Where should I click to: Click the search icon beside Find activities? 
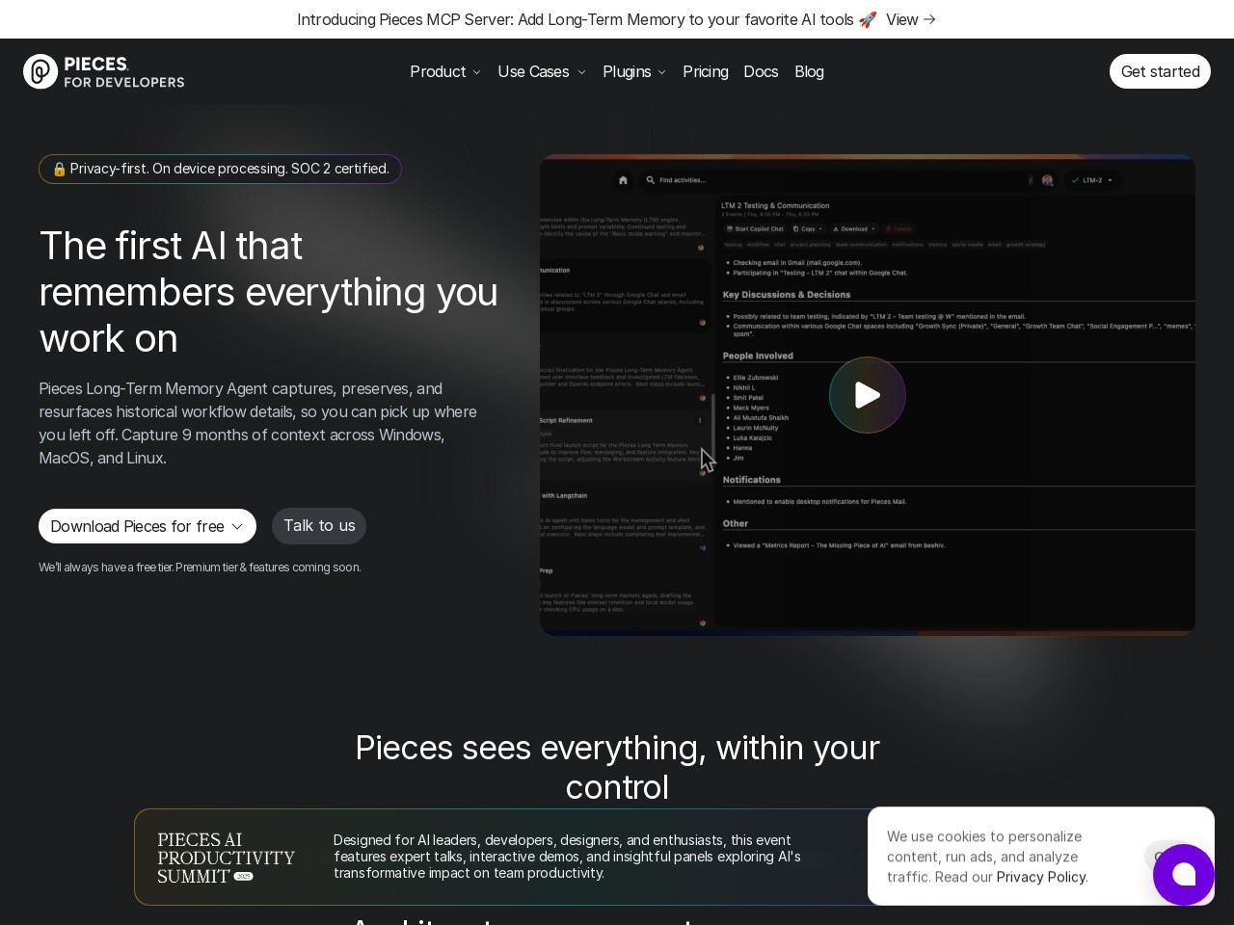[x=651, y=180]
